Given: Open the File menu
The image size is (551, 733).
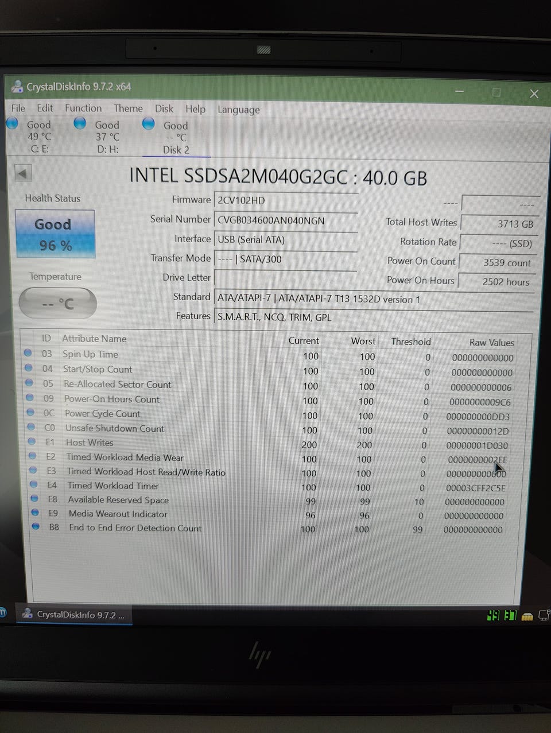Looking at the screenshot, I should [18, 108].
